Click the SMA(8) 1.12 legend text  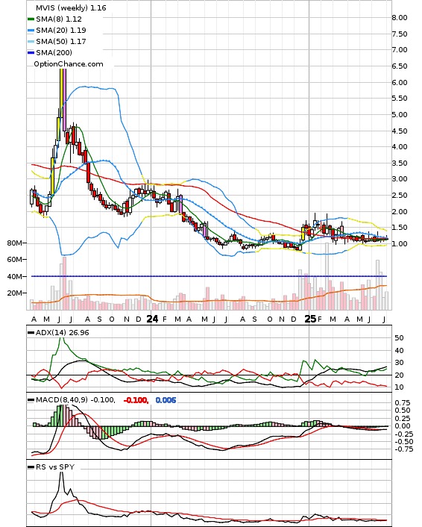click(59, 19)
